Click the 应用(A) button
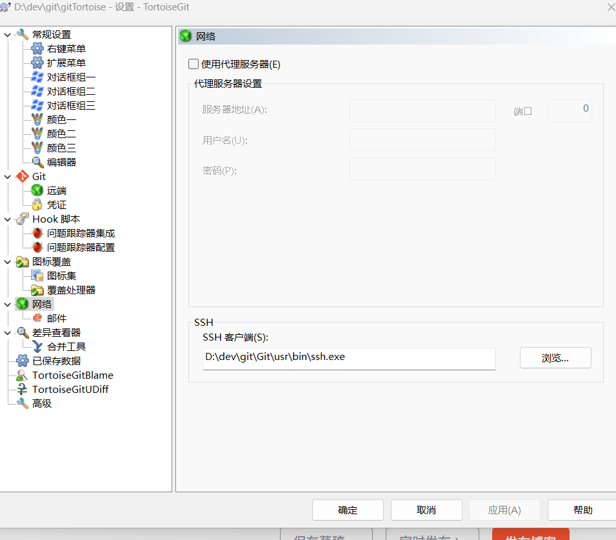Screen dimensions: 616x540 (x=504, y=510)
